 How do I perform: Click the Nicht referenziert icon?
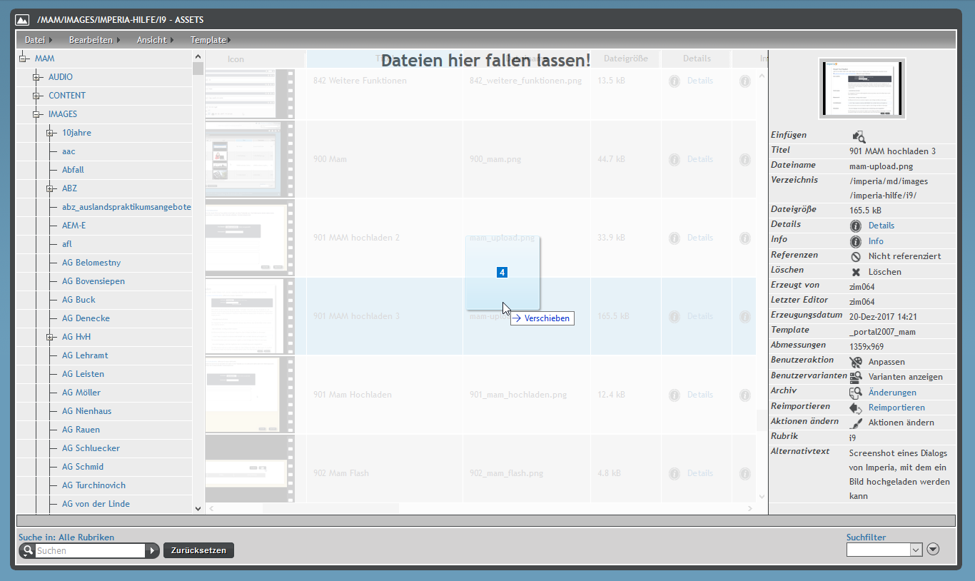pos(855,256)
